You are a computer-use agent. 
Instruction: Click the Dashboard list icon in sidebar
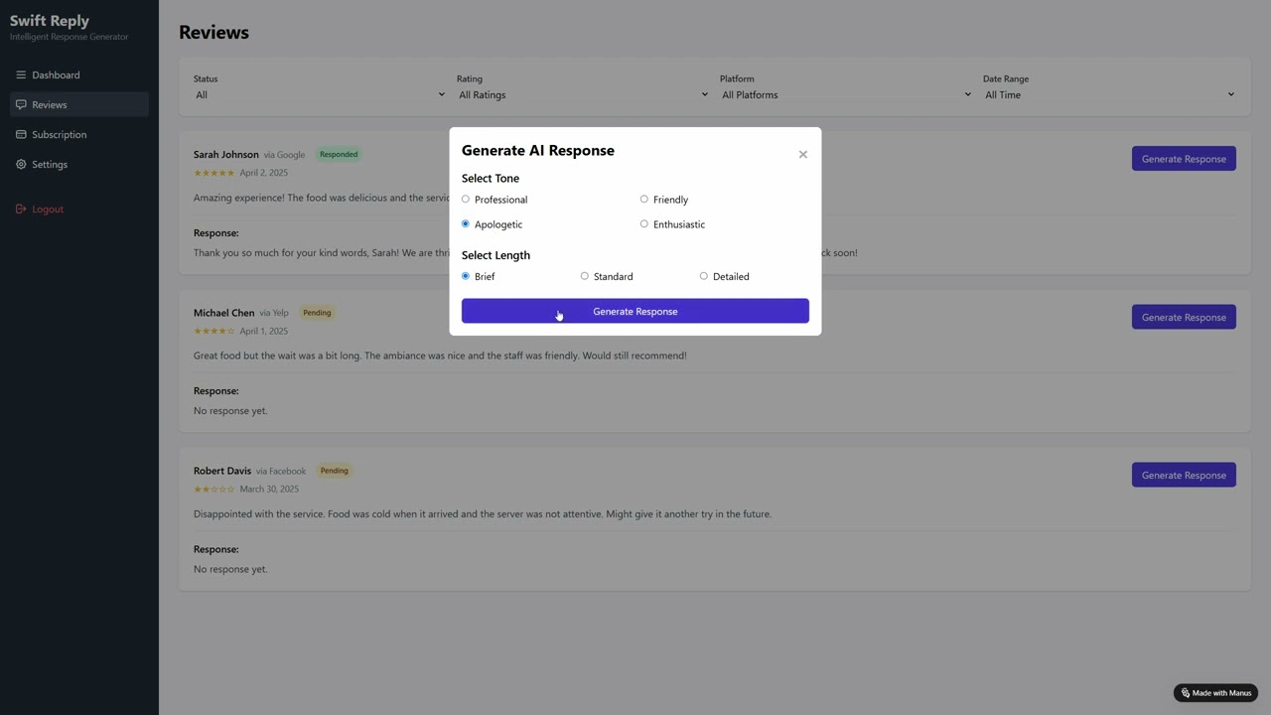click(21, 74)
